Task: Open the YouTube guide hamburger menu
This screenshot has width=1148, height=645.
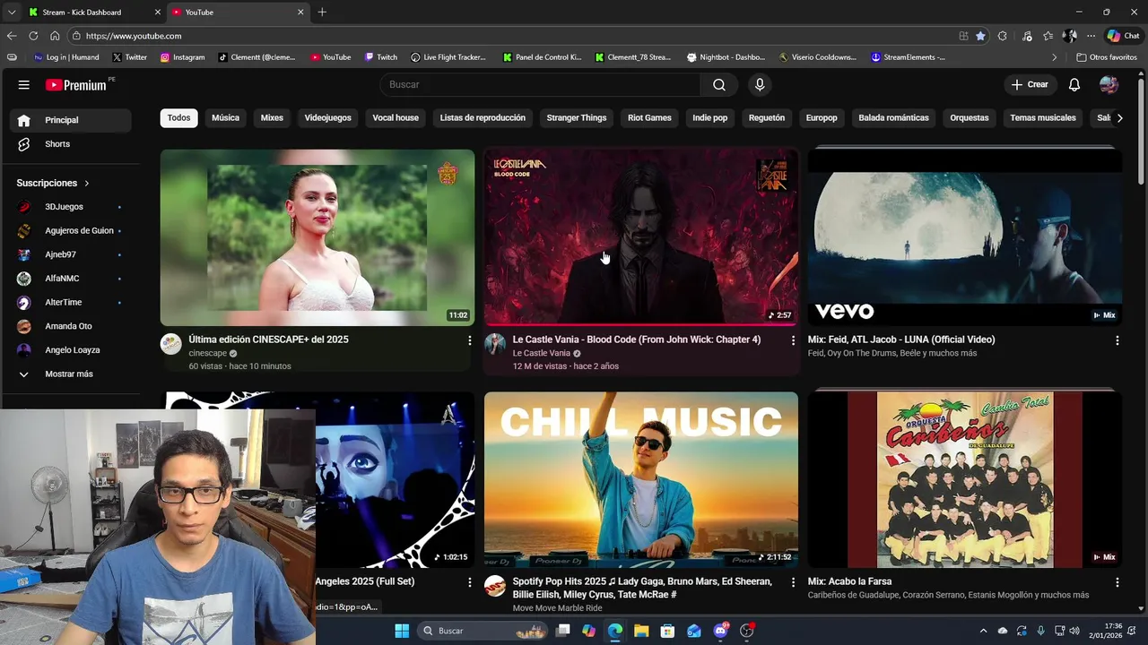Action: tap(24, 84)
